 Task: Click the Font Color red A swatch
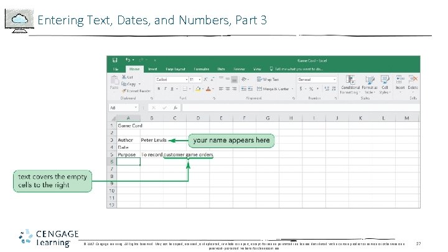tap(208, 89)
